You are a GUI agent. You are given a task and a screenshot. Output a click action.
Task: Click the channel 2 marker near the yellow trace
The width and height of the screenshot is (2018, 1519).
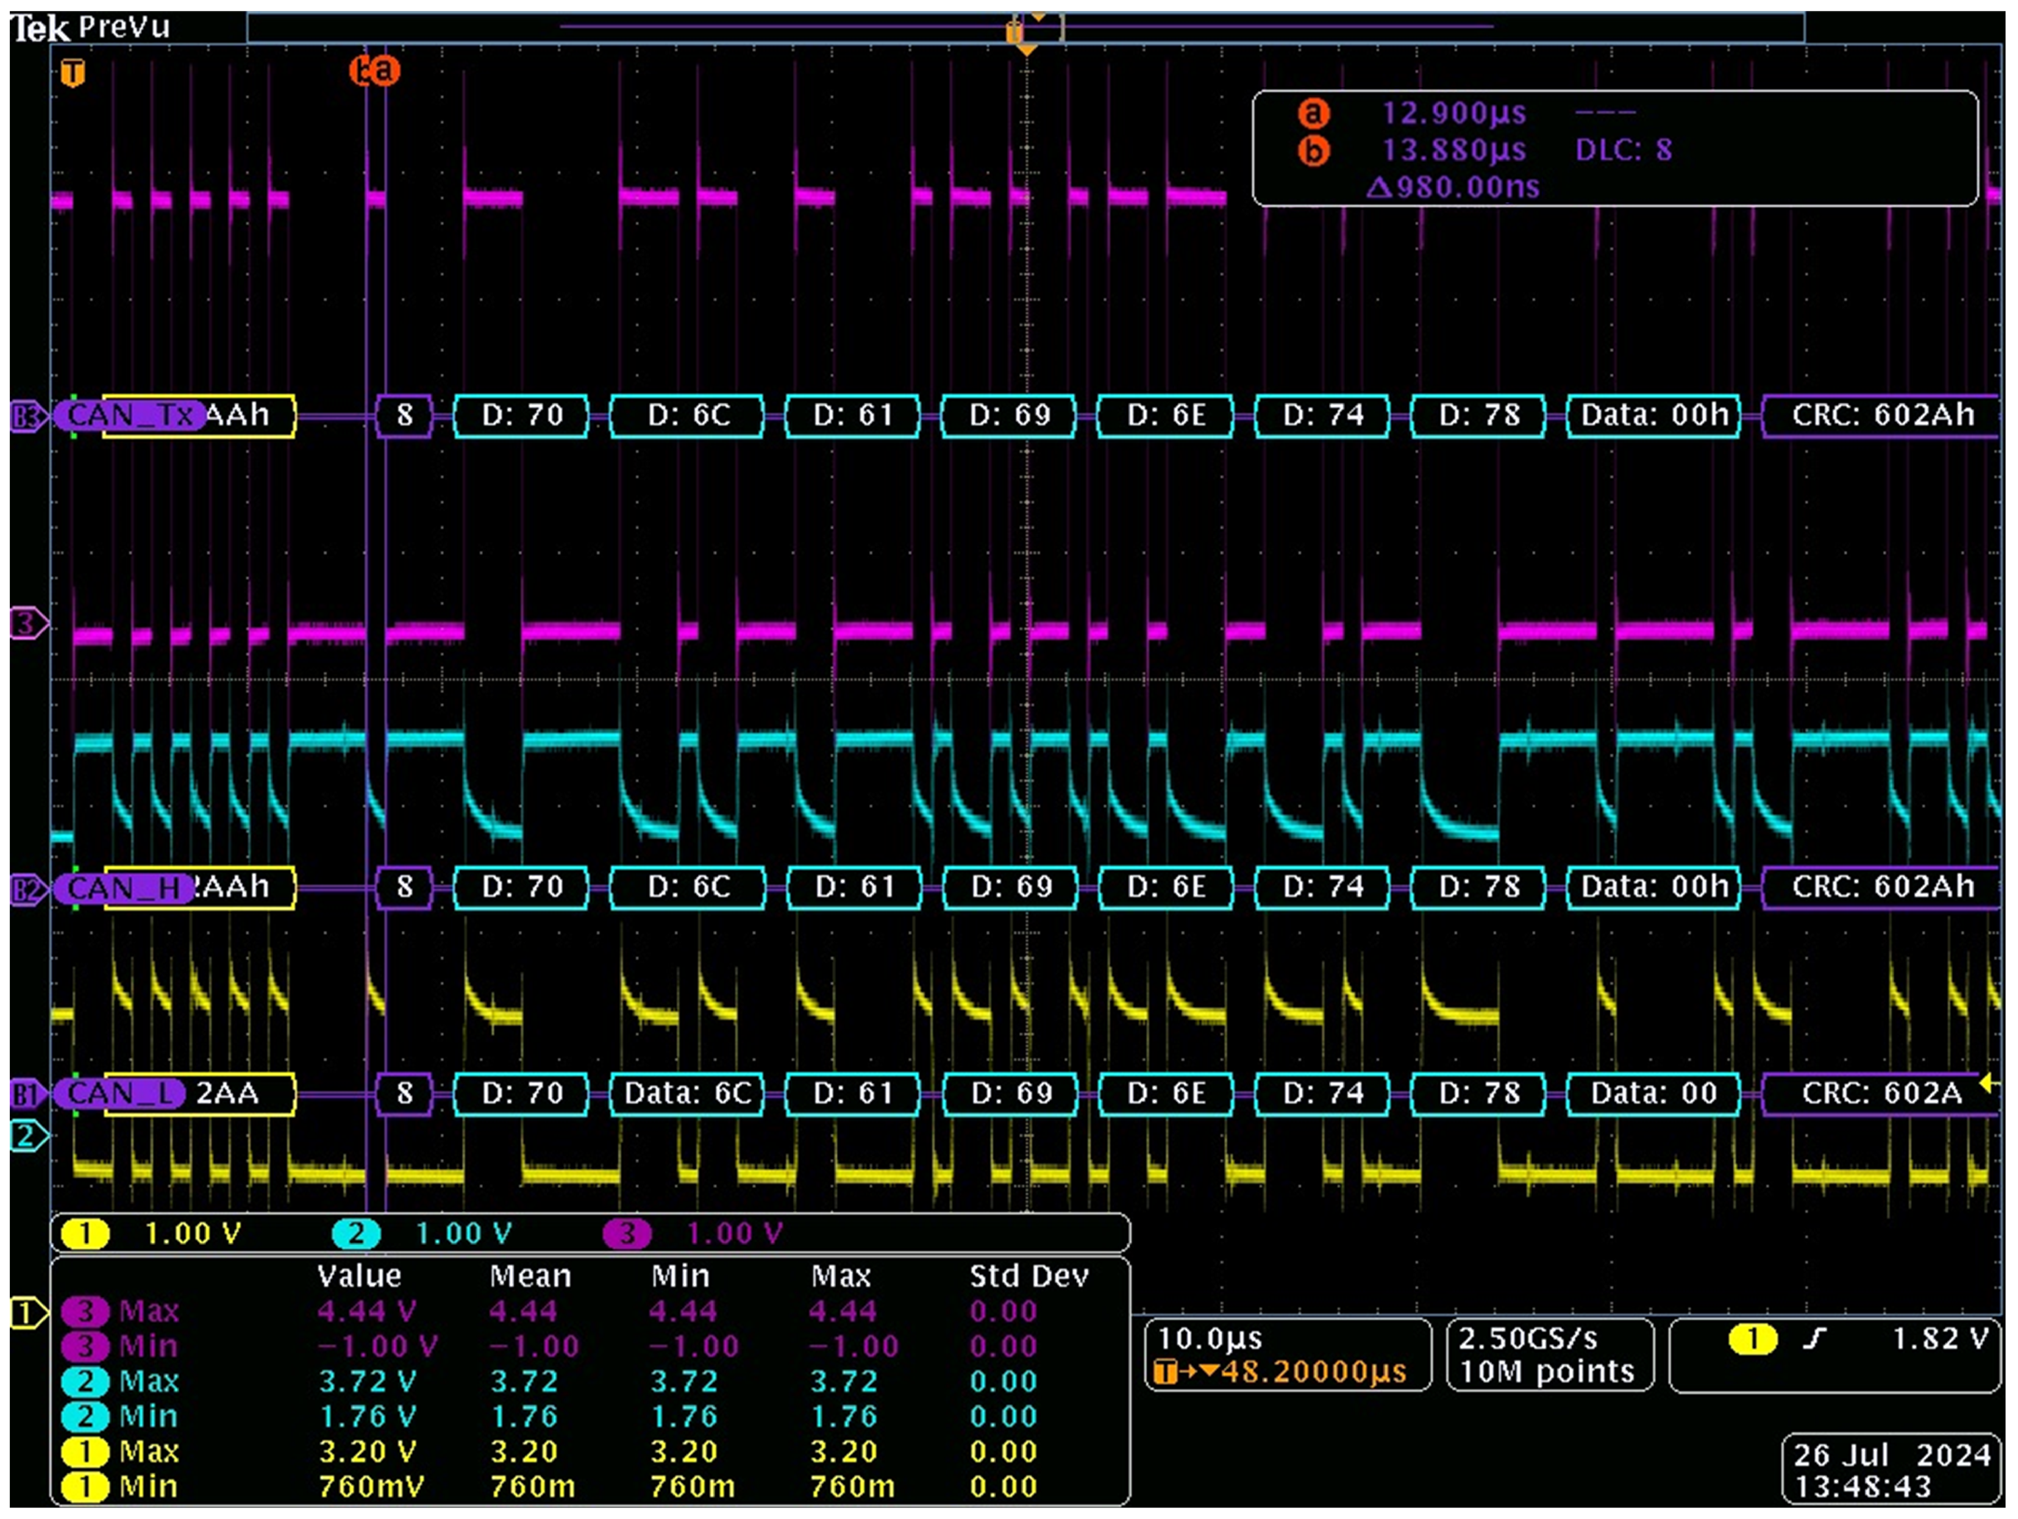26,1135
